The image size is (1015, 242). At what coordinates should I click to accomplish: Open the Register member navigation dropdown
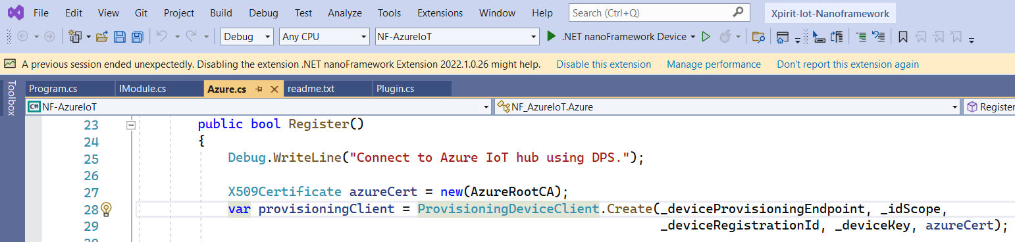pos(989,107)
